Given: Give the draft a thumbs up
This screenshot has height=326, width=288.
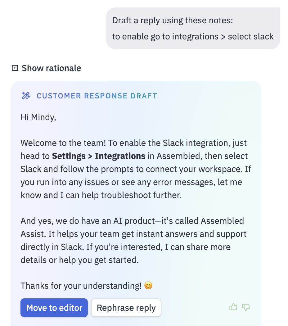Looking at the screenshot, I should (x=233, y=307).
